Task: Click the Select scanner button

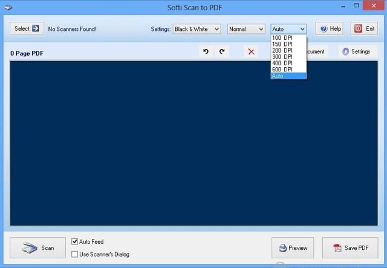Action: tap(27, 28)
